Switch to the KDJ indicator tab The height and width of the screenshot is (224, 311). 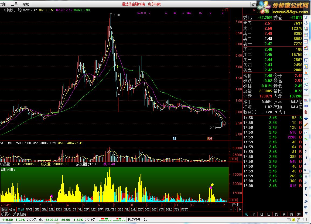140,209
